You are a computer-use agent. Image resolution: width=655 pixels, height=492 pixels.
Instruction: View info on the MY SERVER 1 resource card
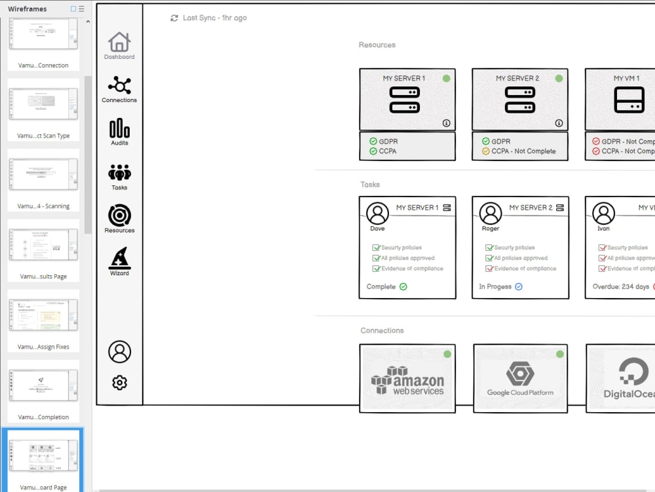tap(447, 123)
